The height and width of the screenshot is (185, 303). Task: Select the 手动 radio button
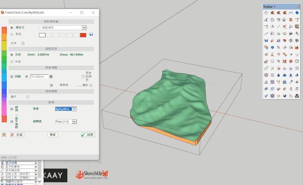[12, 62]
